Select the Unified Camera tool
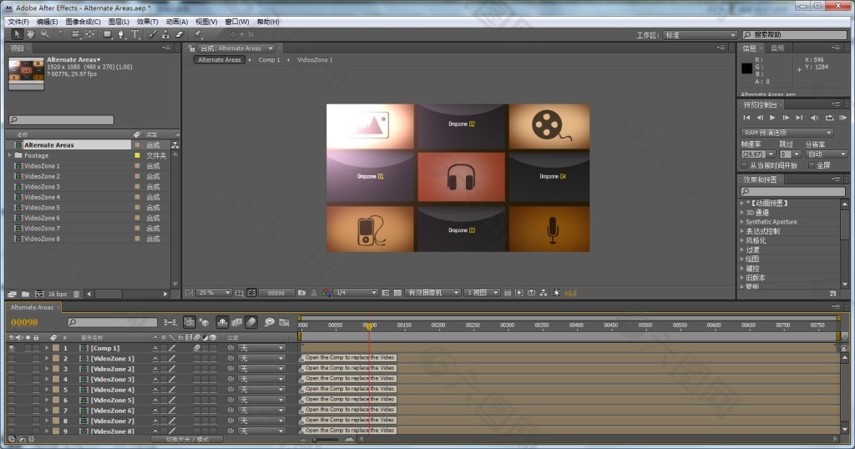The image size is (855, 449). 76,34
